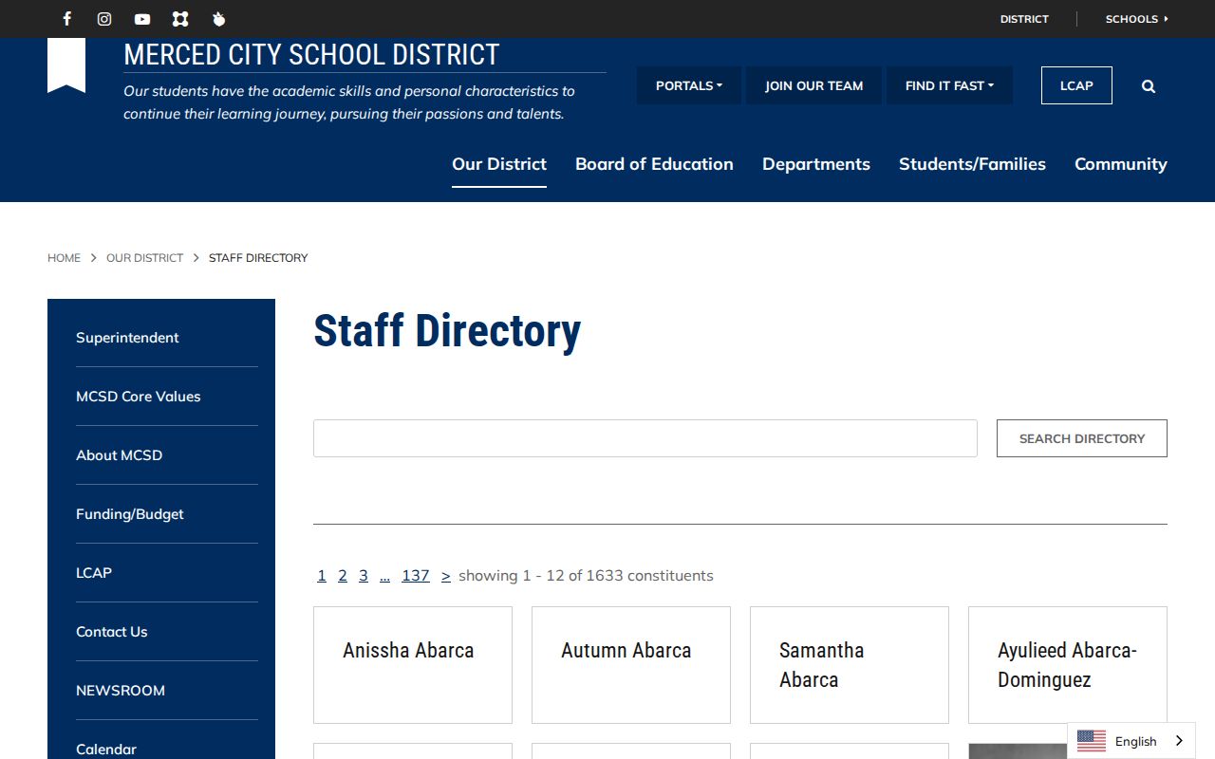Open the Community menu
This screenshot has height=759, width=1215.
click(x=1121, y=164)
